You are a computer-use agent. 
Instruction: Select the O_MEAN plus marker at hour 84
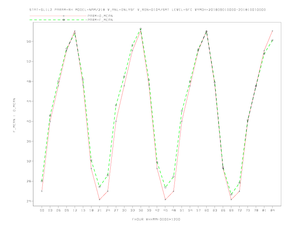[x=272, y=31]
